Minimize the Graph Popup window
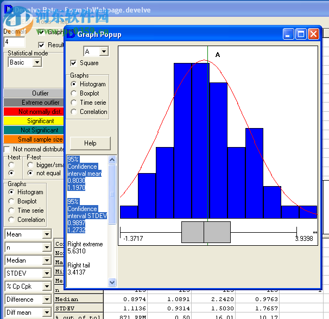 click(x=288, y=34)
